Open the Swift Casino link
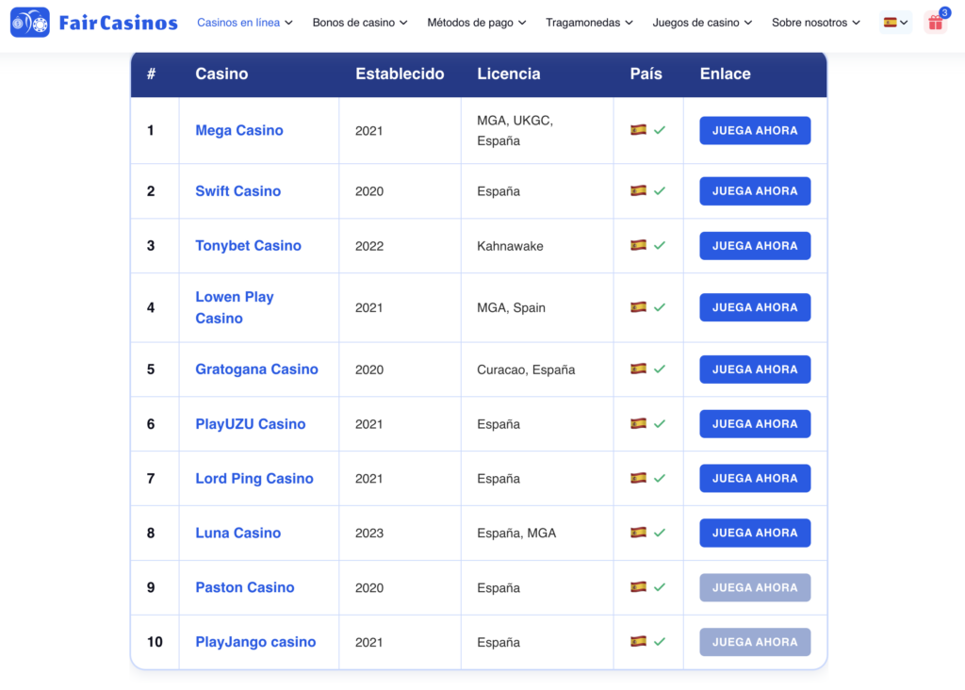Screen dimensions: 965x690 (x=238, y=191)
